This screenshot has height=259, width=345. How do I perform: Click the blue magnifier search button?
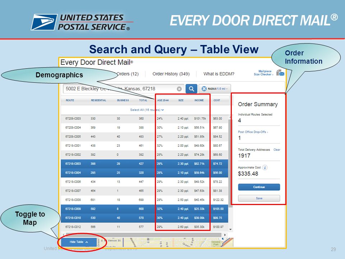(x=191, y=89)
